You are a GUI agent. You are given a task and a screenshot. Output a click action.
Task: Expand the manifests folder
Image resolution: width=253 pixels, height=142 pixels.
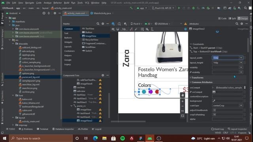pos(9,22)
